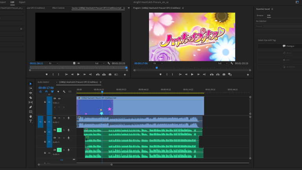Open Program monitor Full resolution dropdown
This screenshot has height=170, width=302.
click(222, 63)
